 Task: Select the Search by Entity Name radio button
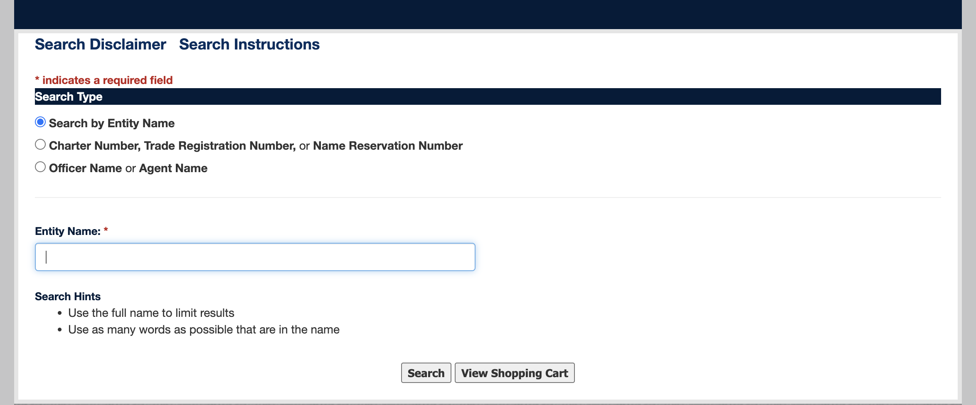40,122
